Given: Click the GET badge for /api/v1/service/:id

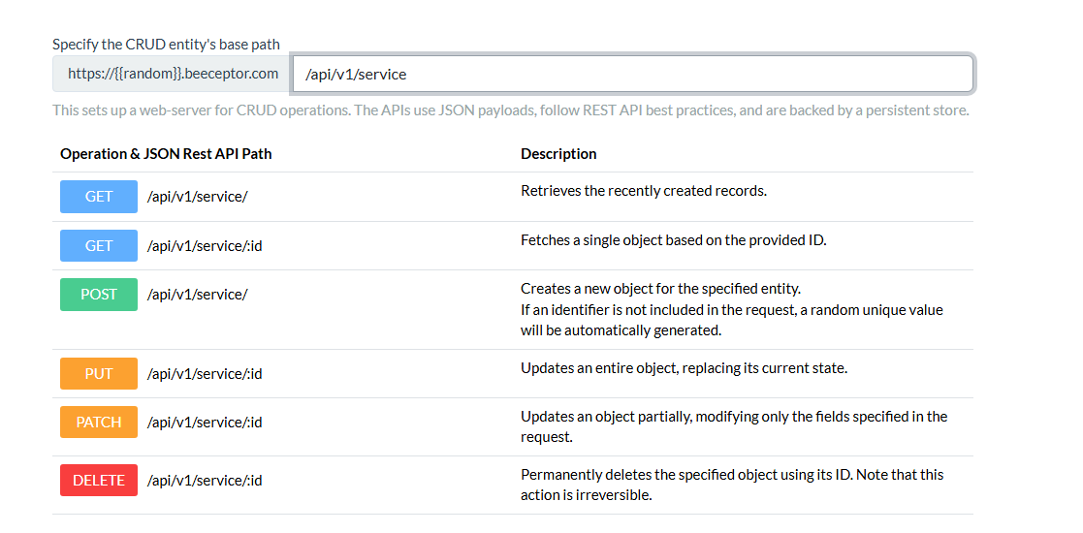Looking at the screenshot, I should (99, 246).
